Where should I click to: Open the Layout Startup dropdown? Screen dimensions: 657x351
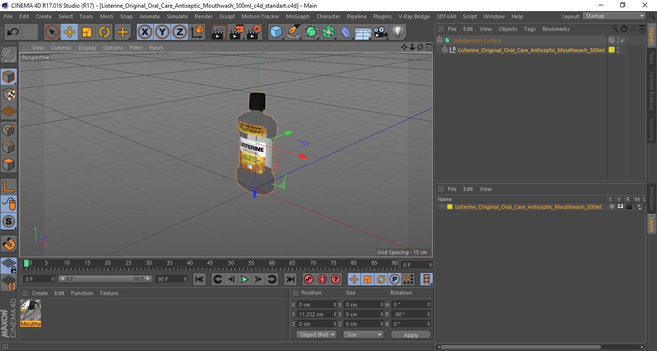pyautogui.click(x=614, y=16)
